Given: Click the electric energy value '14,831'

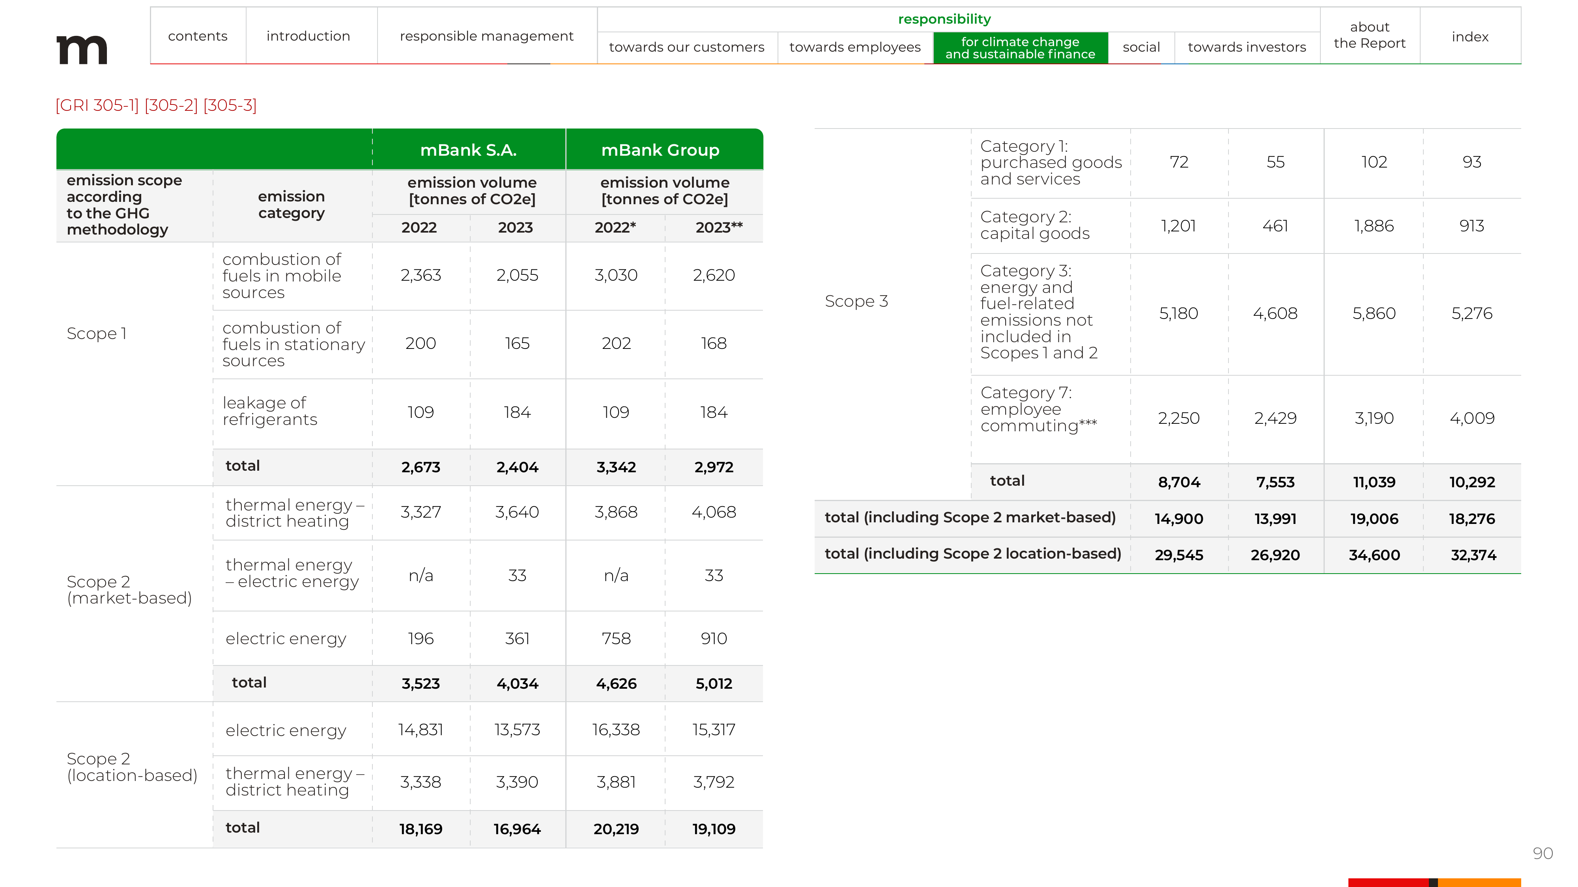Looking at the screenshot, I should click(420, 730).
